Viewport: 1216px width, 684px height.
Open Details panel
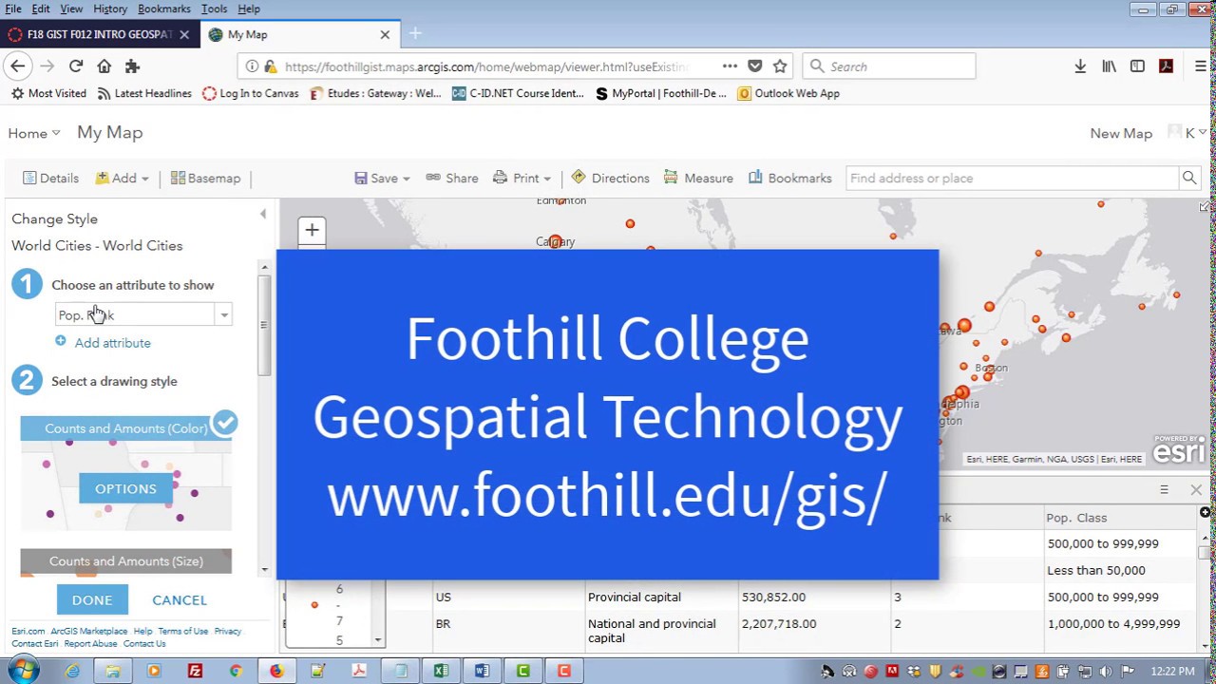[x=50, y=178]
